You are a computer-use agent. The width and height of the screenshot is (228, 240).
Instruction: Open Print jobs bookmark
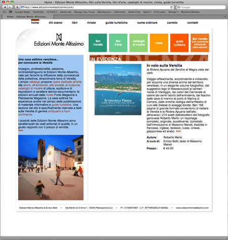pyautogui.click(x=160, y=12)
